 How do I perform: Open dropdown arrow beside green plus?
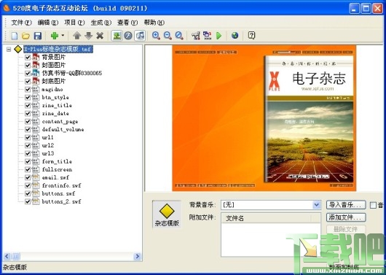coord(63,36)
